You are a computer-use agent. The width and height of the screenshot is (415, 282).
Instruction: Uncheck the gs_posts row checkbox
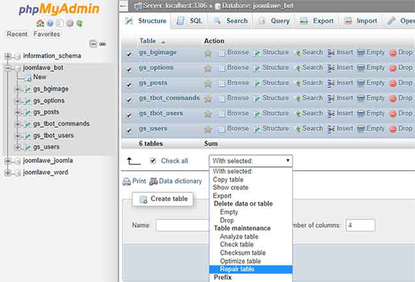coord(129,84)
